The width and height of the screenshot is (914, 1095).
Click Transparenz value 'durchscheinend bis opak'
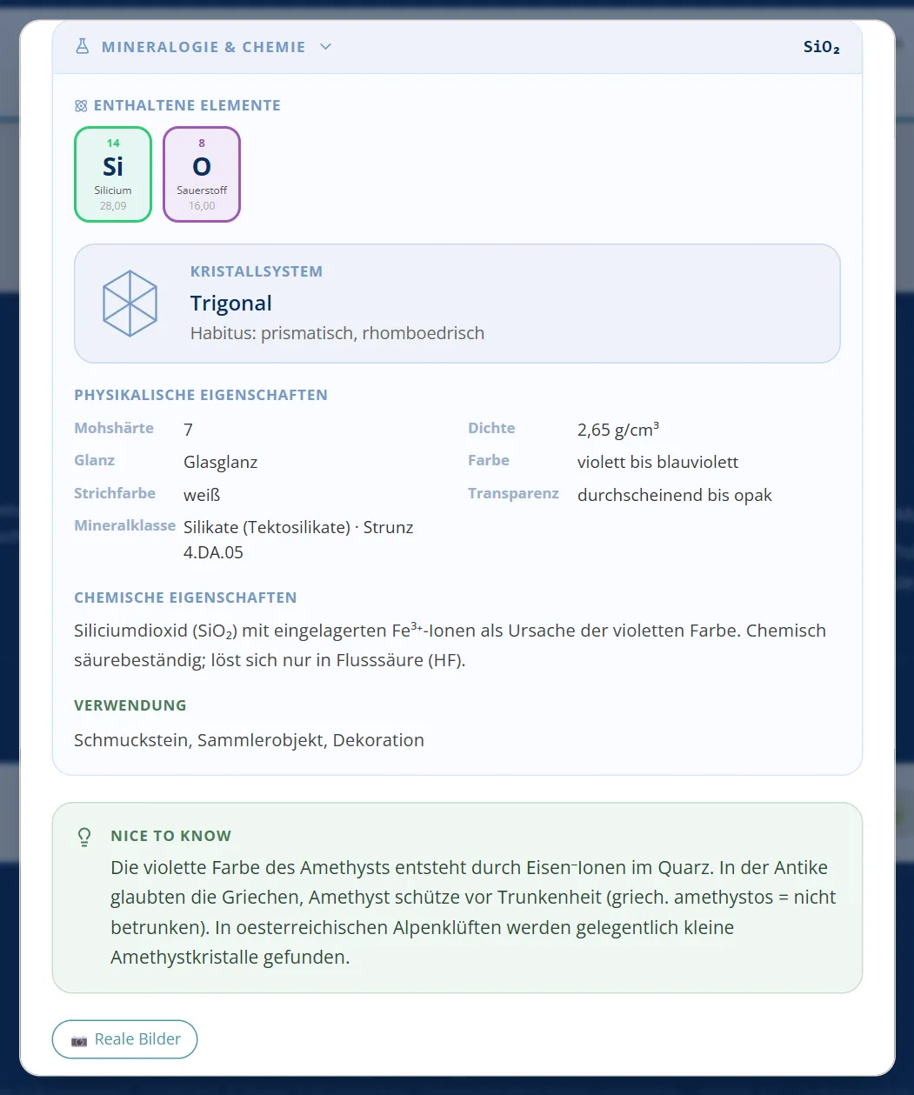pyautogui.click(x=675, y=495)
